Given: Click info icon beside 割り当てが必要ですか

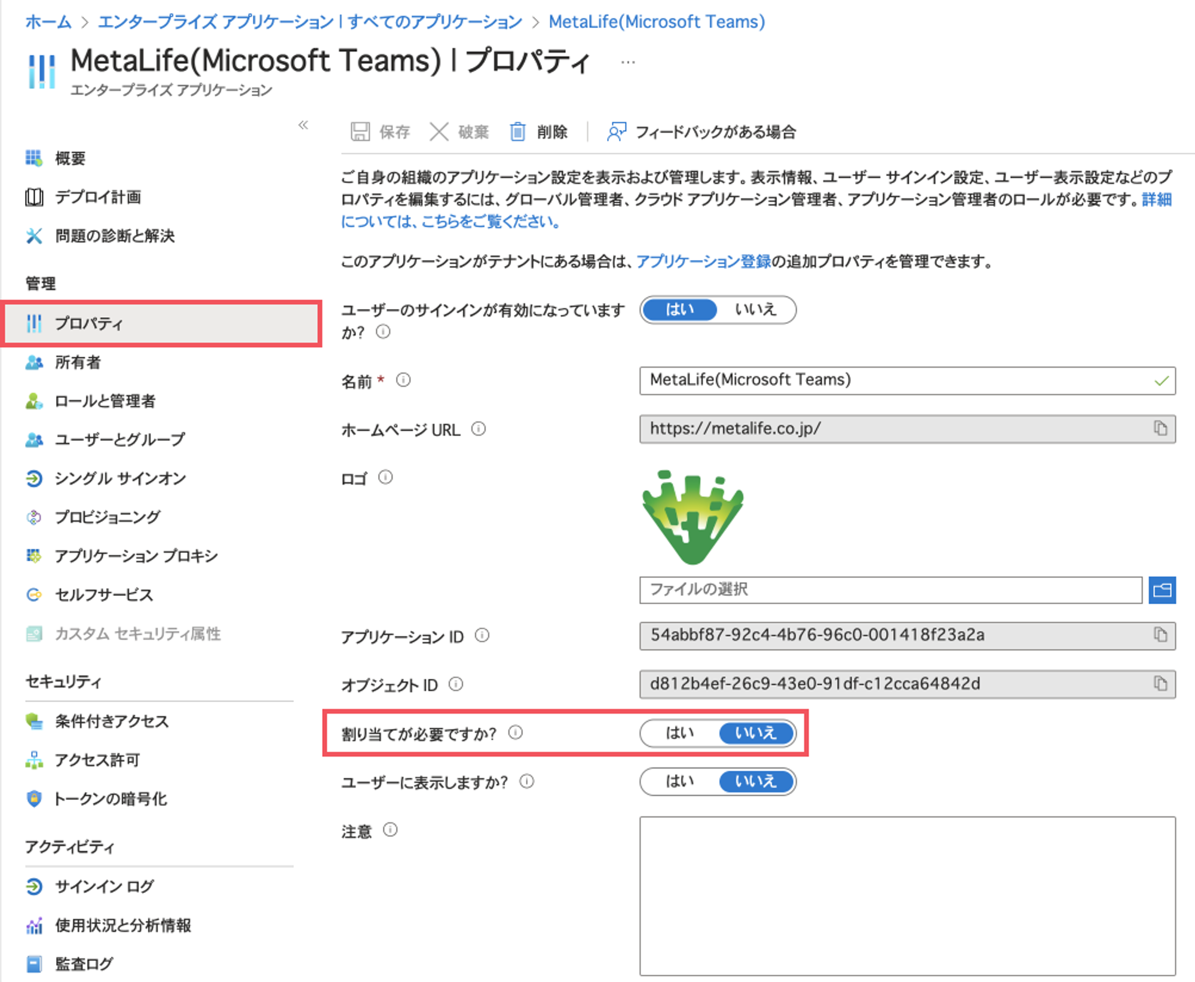Looking at the screenshot, I should point(516,733).
